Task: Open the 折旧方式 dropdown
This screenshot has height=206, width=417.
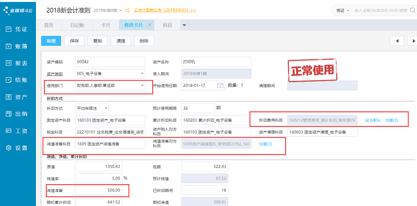Action: coord(106,108)
